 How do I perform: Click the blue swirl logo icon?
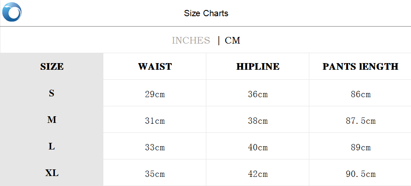(12, 12)
